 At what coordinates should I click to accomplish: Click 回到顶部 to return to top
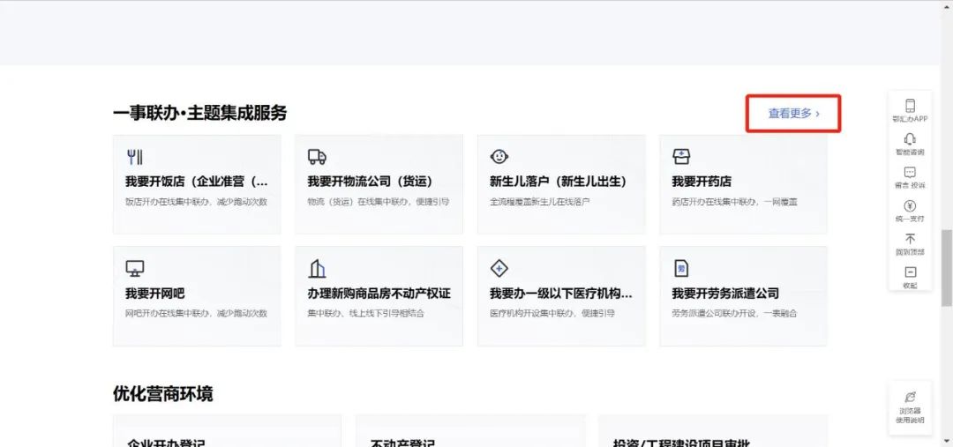click(910, 240)
